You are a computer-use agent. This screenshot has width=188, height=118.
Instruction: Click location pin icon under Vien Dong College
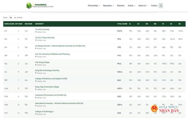point(36,65)
